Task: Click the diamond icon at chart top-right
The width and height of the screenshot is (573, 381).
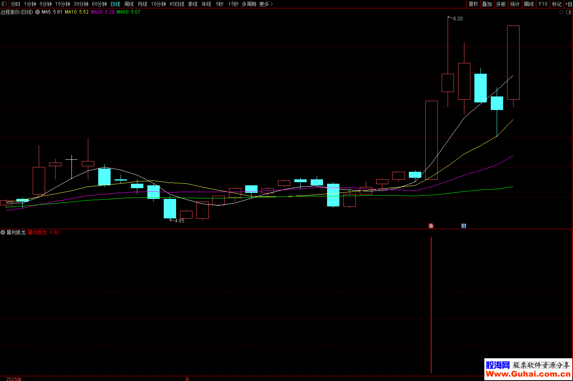Action: tap(561, 12)
